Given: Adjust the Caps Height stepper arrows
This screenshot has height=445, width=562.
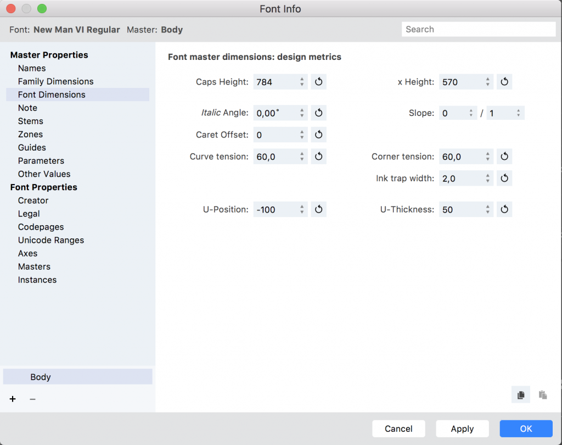Looking at the screenshot, I should [x=302, y=82].
